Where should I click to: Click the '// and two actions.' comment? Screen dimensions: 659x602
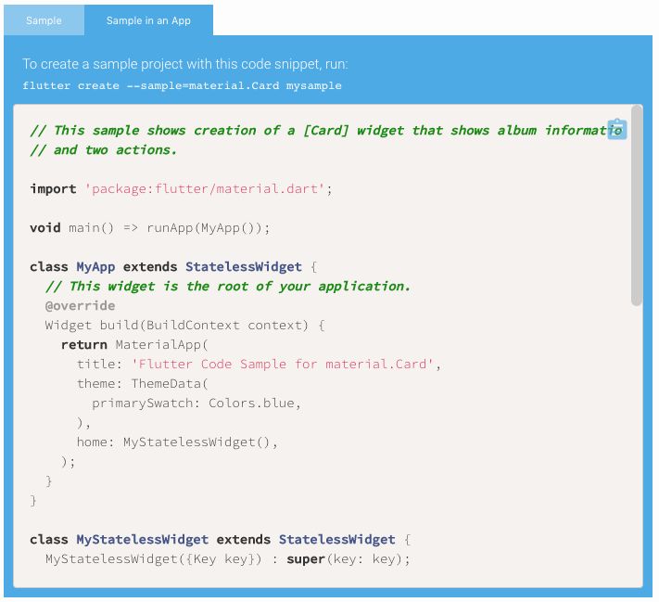pyautogui.click(x=104, y=149)
